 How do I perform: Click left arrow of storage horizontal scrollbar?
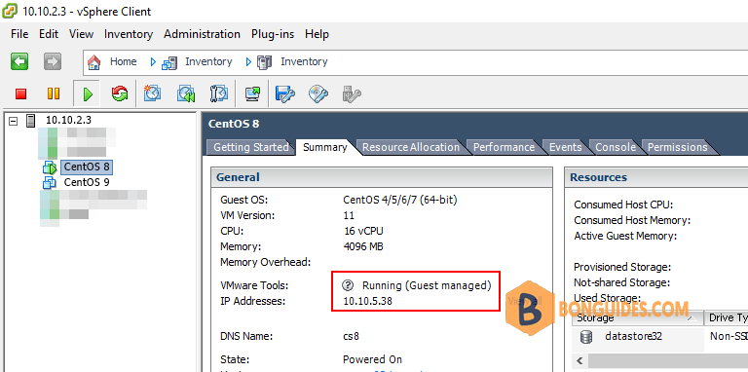580,360
